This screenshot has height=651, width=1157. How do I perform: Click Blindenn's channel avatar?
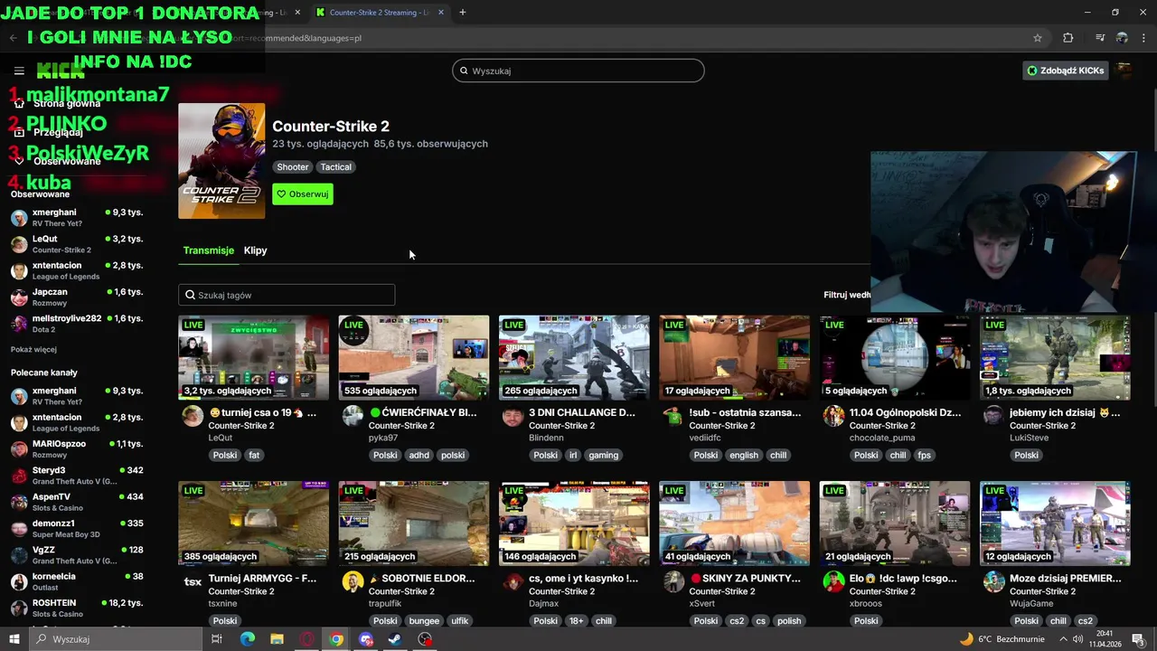tap(513, 416)
